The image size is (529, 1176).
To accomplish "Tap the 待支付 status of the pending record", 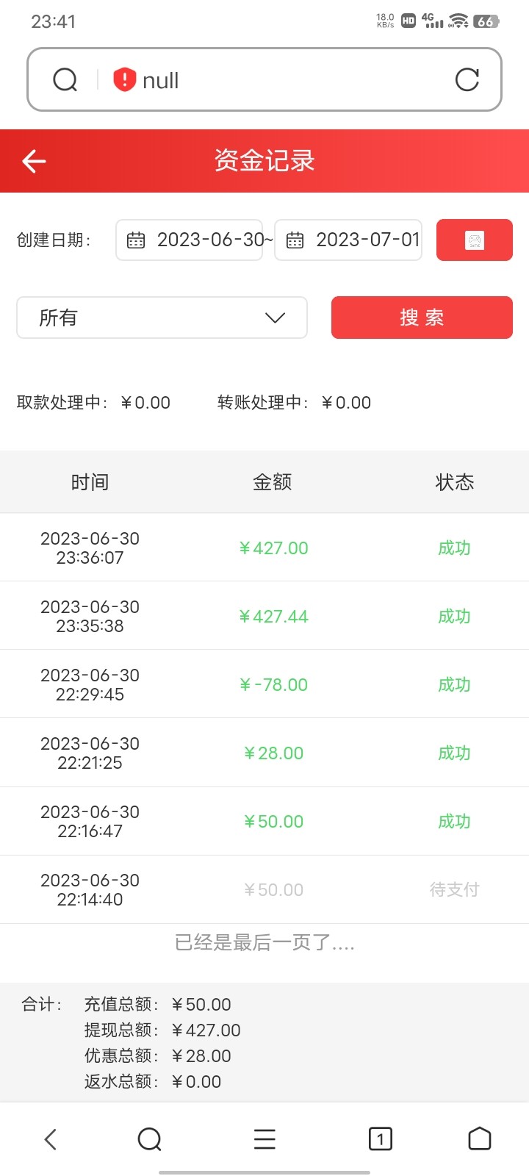I will [454, 889].
